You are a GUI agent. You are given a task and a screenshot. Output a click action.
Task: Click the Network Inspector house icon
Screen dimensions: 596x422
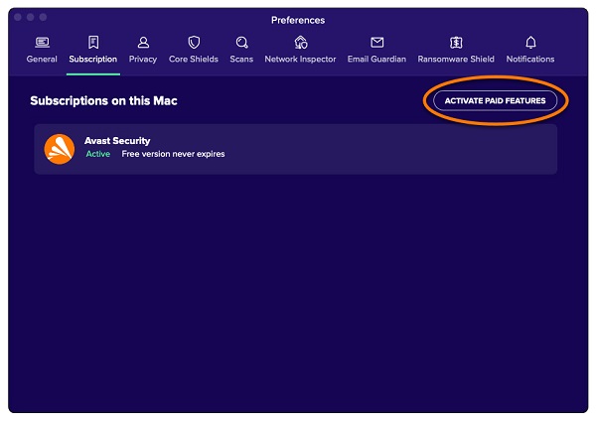click(301, 43)
